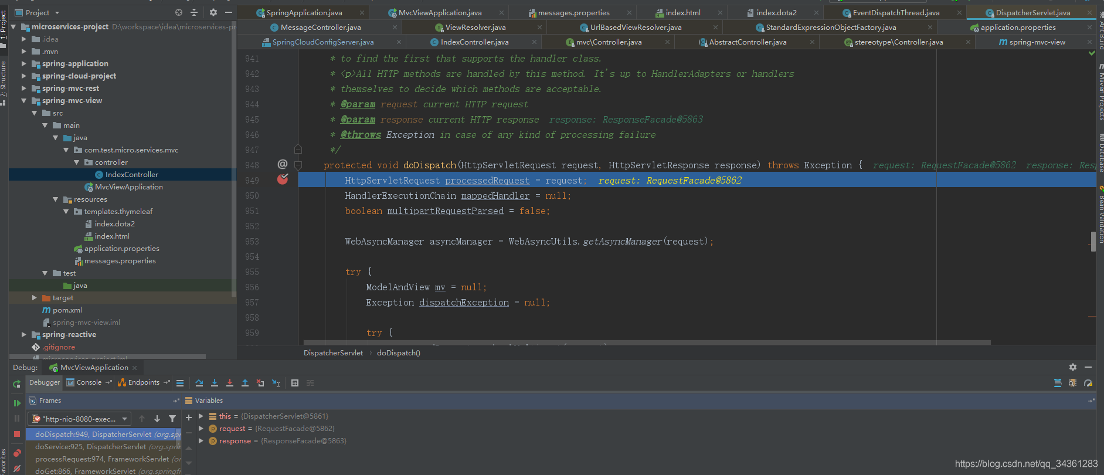Screen dimensions: 1104x475
Task: Select next frame down arrow
Action: tap(157, 419)
